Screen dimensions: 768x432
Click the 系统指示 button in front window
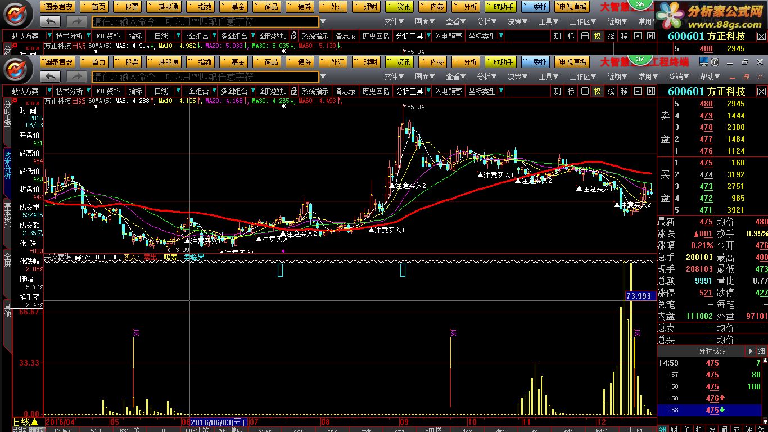[315, 91]
